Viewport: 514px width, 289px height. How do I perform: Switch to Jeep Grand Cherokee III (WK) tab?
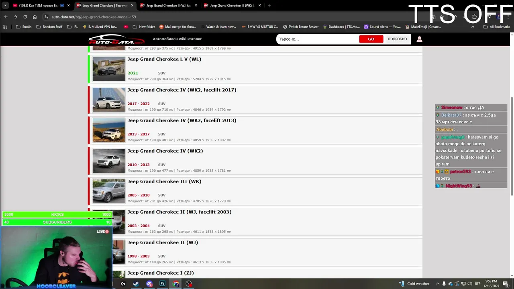pyautogui.click(x=232, y=6)
